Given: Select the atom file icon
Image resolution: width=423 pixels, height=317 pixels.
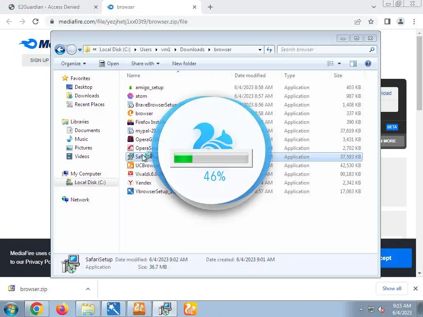Looking at the screenshot, I should (x=131, y=96).
